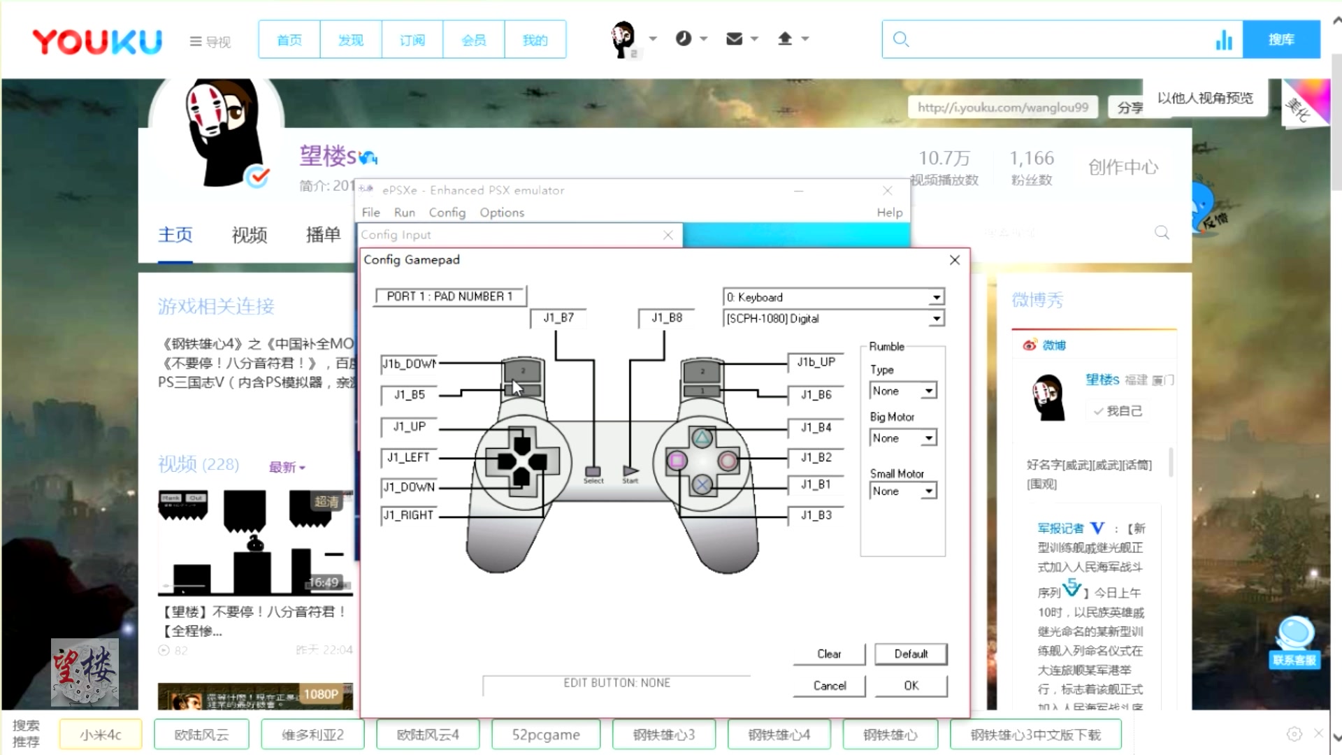
Task: Open the input device dropdown showing Keyboard
Action: [x=834, y=297]
